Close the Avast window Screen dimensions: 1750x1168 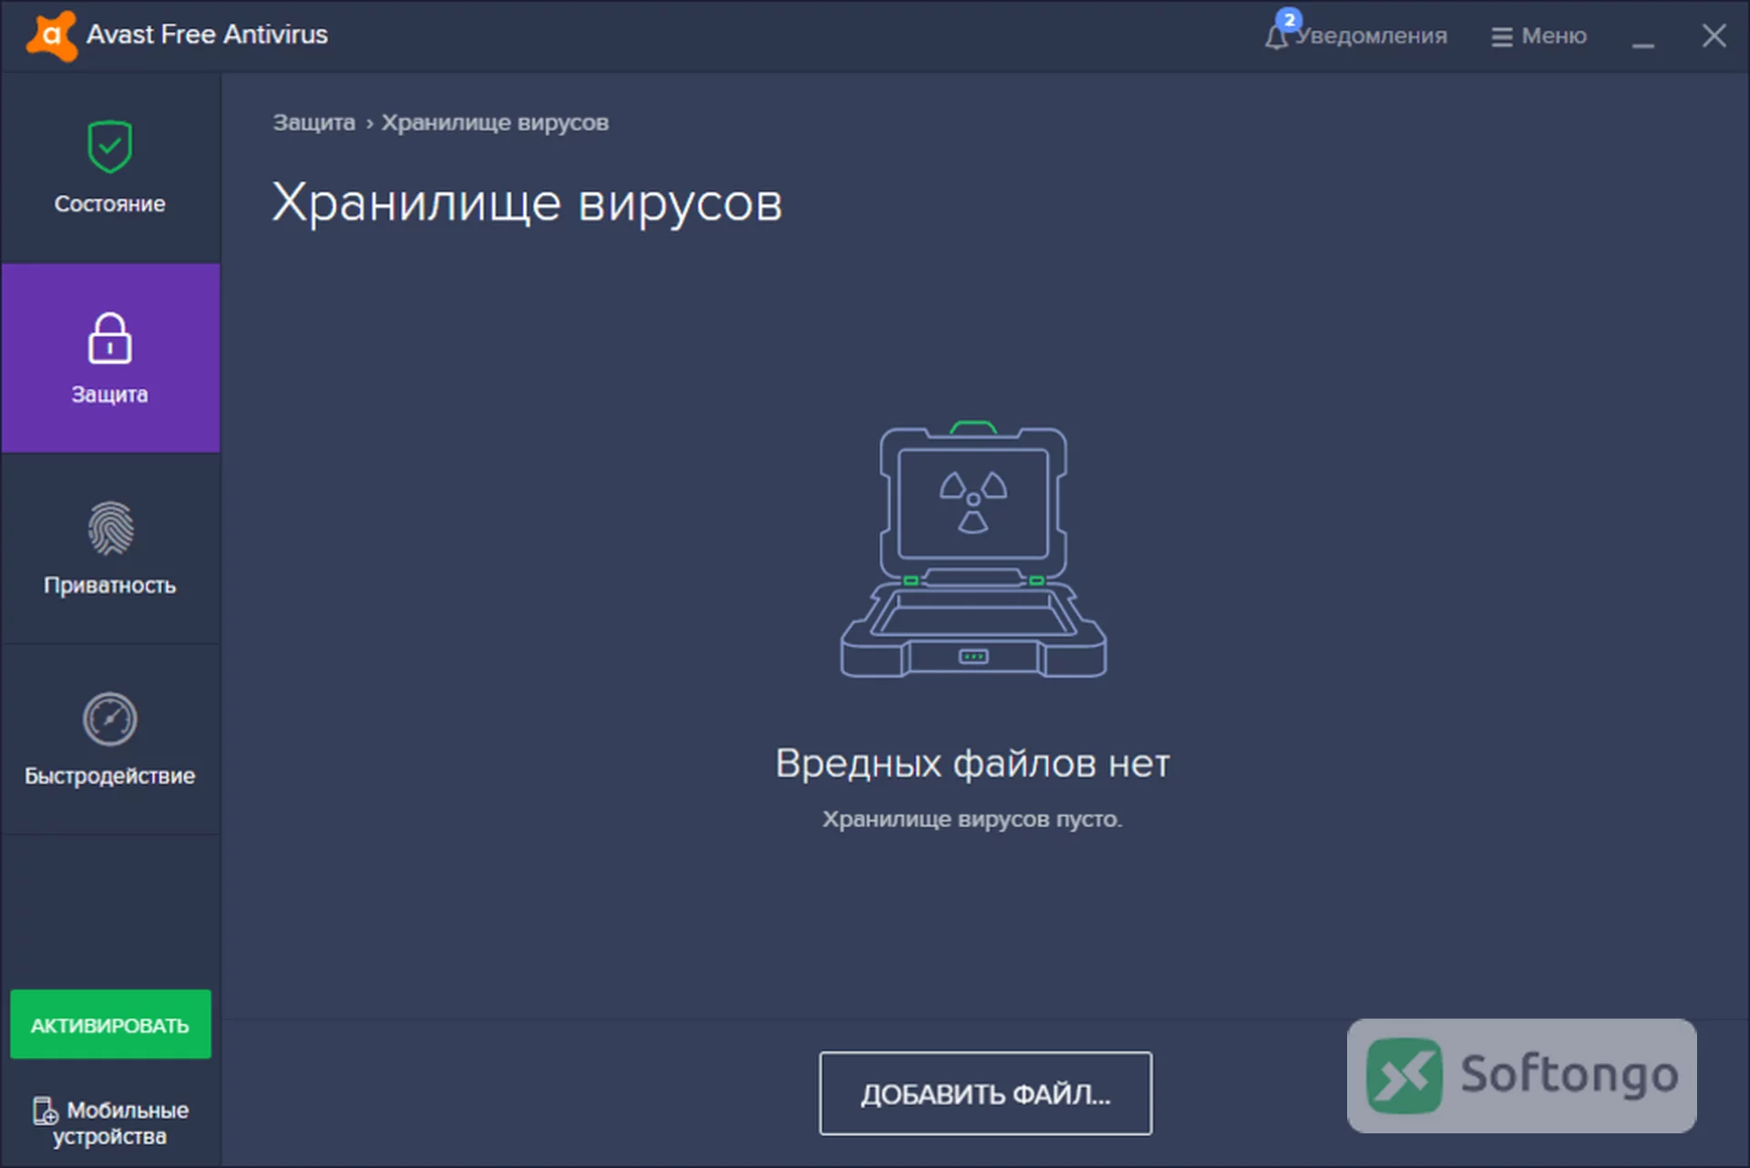point(1714,36)
